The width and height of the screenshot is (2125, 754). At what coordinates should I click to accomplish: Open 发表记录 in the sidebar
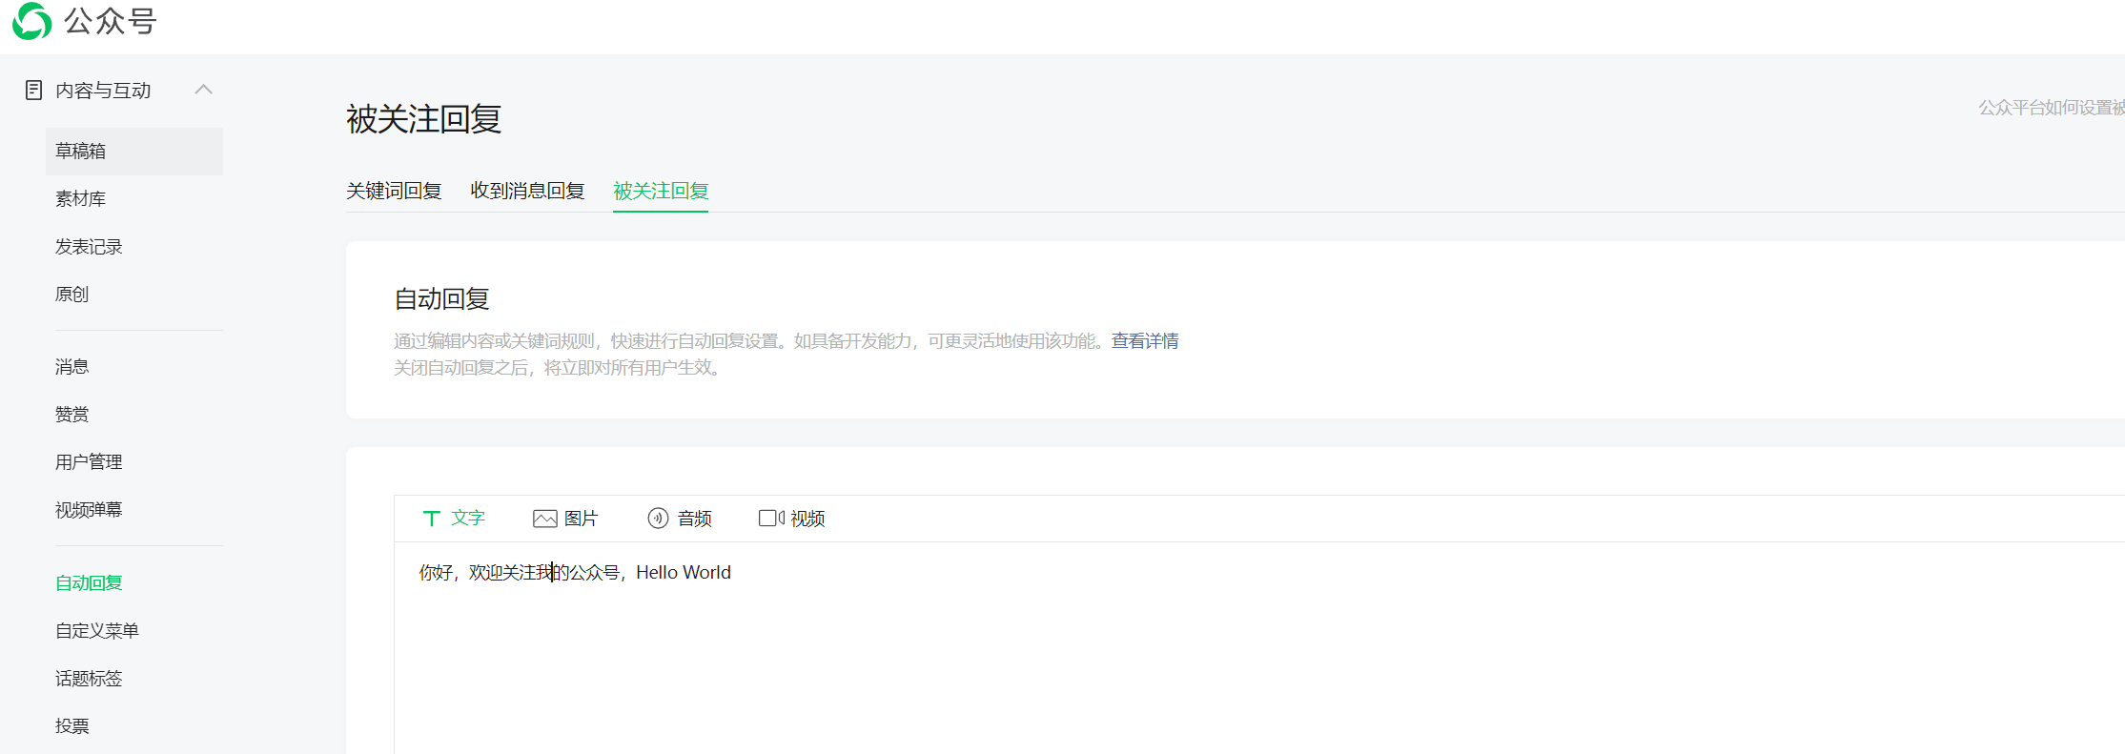[x=89, y=247]
